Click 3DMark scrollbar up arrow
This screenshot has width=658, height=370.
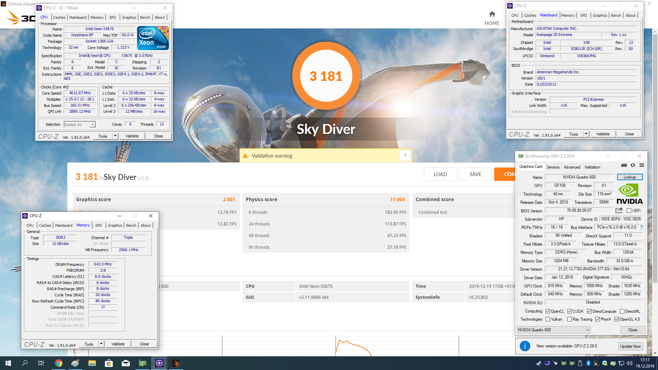[655, 32]
